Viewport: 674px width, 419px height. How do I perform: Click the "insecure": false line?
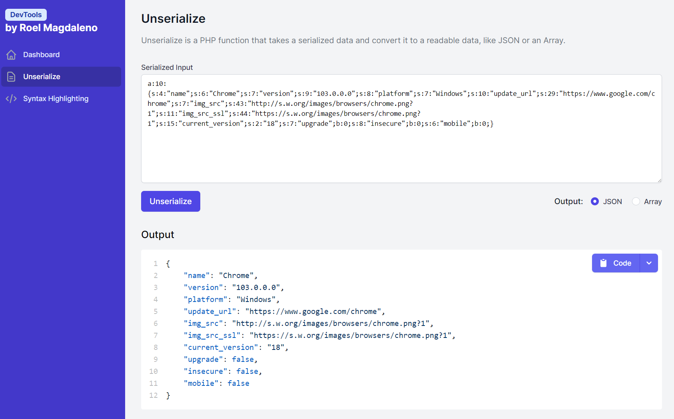tap(223, 371)
